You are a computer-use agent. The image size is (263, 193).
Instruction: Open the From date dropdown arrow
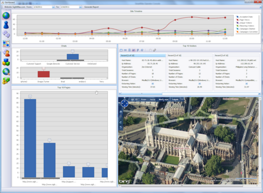click(x=53, y=7)
